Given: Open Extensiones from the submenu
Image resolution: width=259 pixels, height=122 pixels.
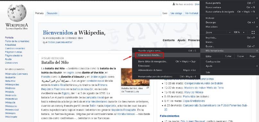Looking at the screenshot, I should [166, 66].
